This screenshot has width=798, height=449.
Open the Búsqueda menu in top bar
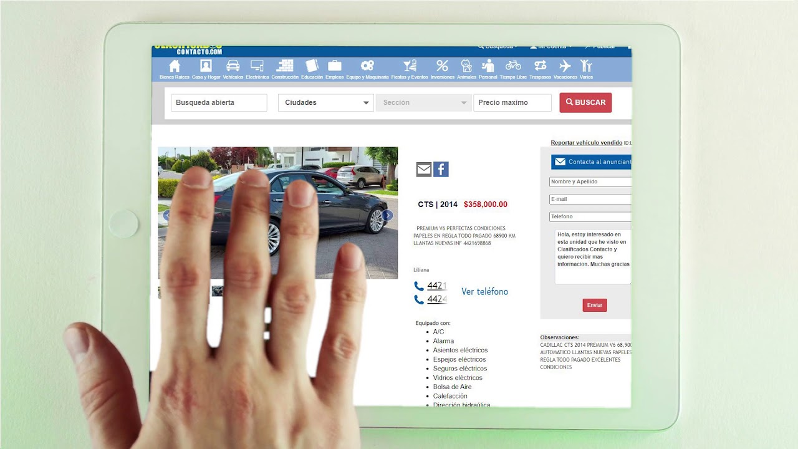pos(498,47)
